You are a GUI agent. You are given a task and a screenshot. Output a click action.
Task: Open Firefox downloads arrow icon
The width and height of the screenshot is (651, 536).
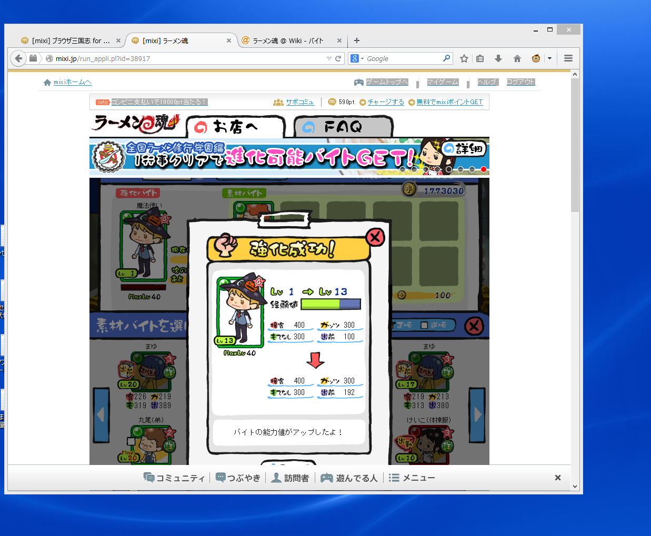pos(498,58)
